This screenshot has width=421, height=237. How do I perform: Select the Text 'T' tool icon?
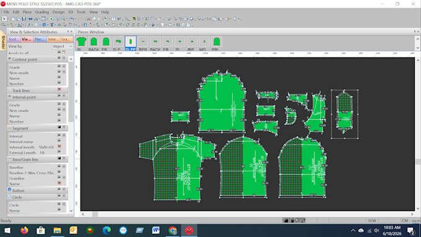pos(52,25)
